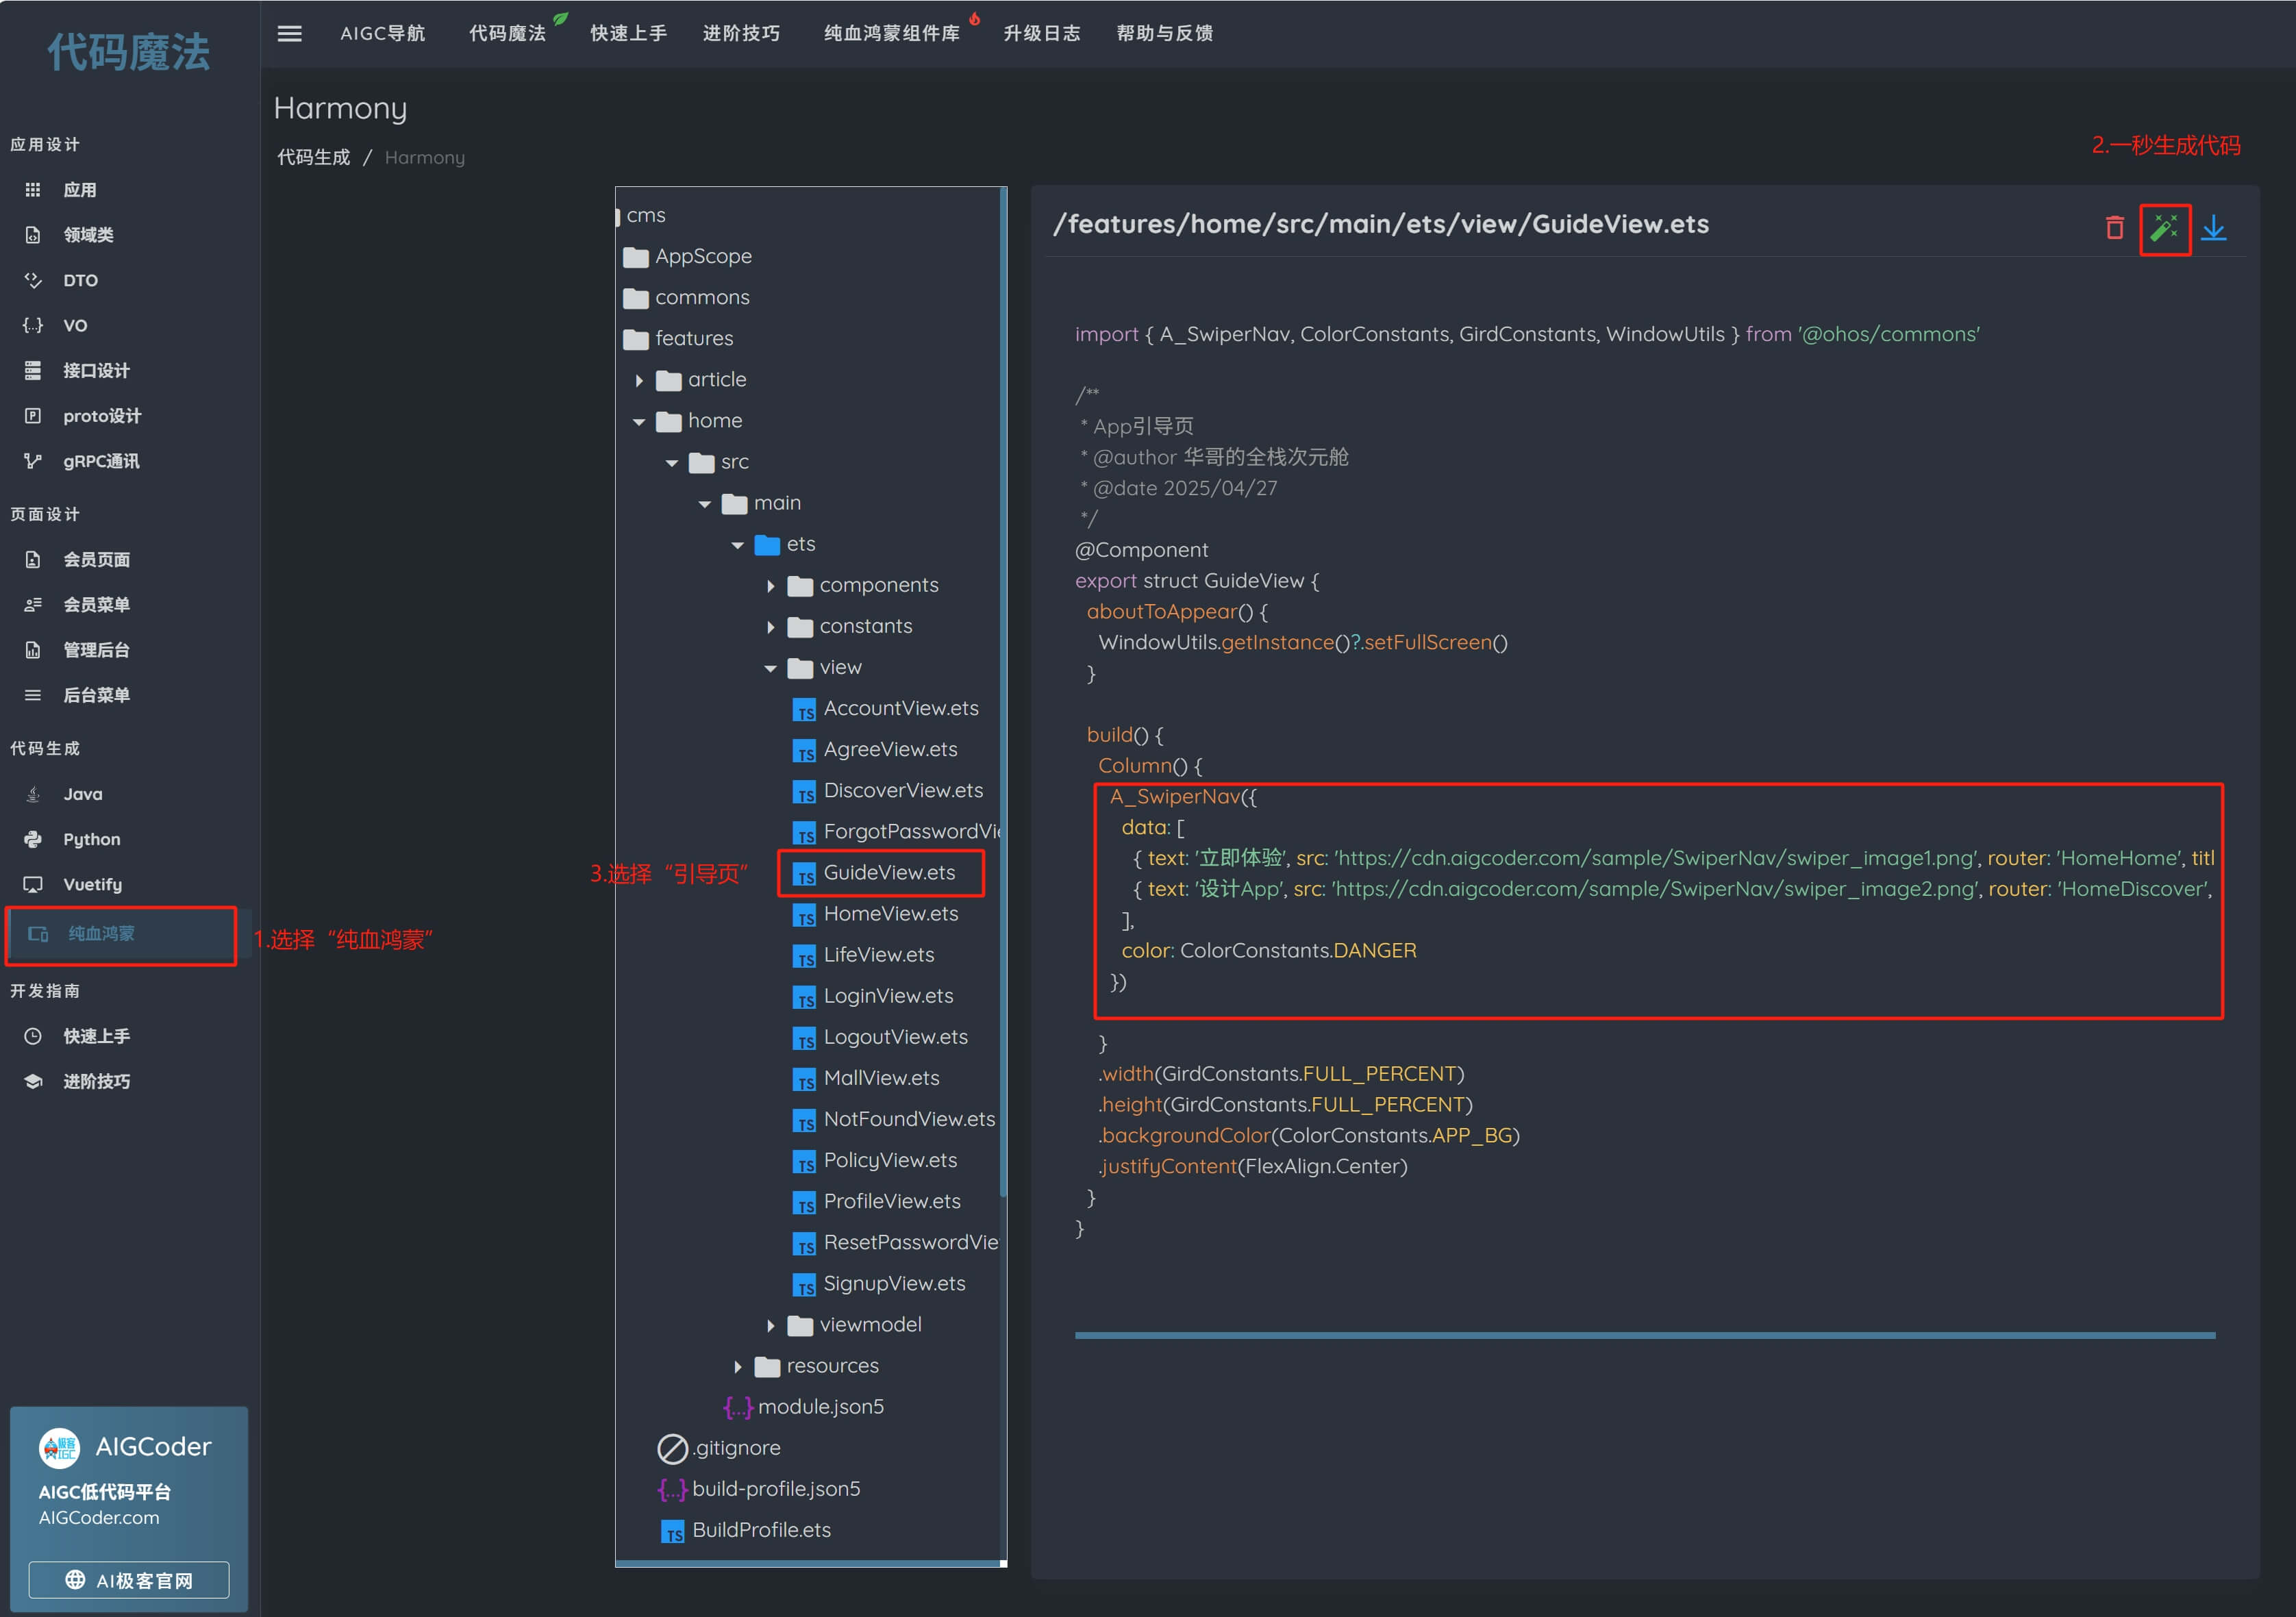Screen dimensions: 2296x1617
Task: Toggle the hamburger menu icon
Action: coord(289,33)
